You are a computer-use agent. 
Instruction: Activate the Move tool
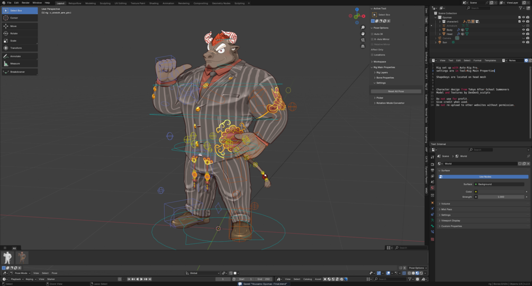coord(20,26)
